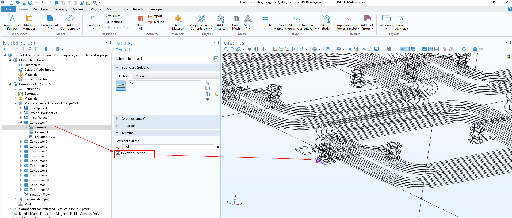Expand the Override and Contribution section

(142, 119)
